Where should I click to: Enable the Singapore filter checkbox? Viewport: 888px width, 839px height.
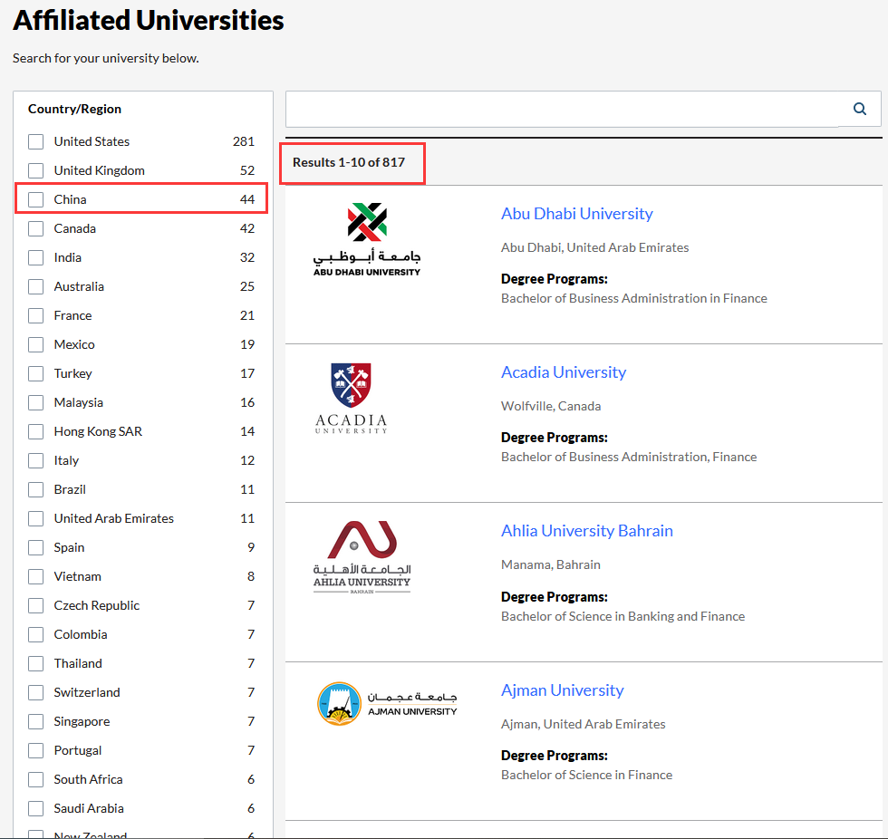(35, 721)
